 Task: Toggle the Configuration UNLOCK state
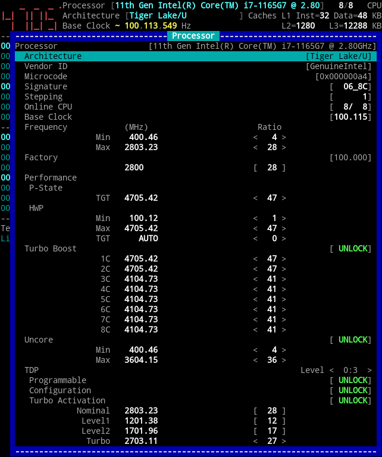pos(350,390)
